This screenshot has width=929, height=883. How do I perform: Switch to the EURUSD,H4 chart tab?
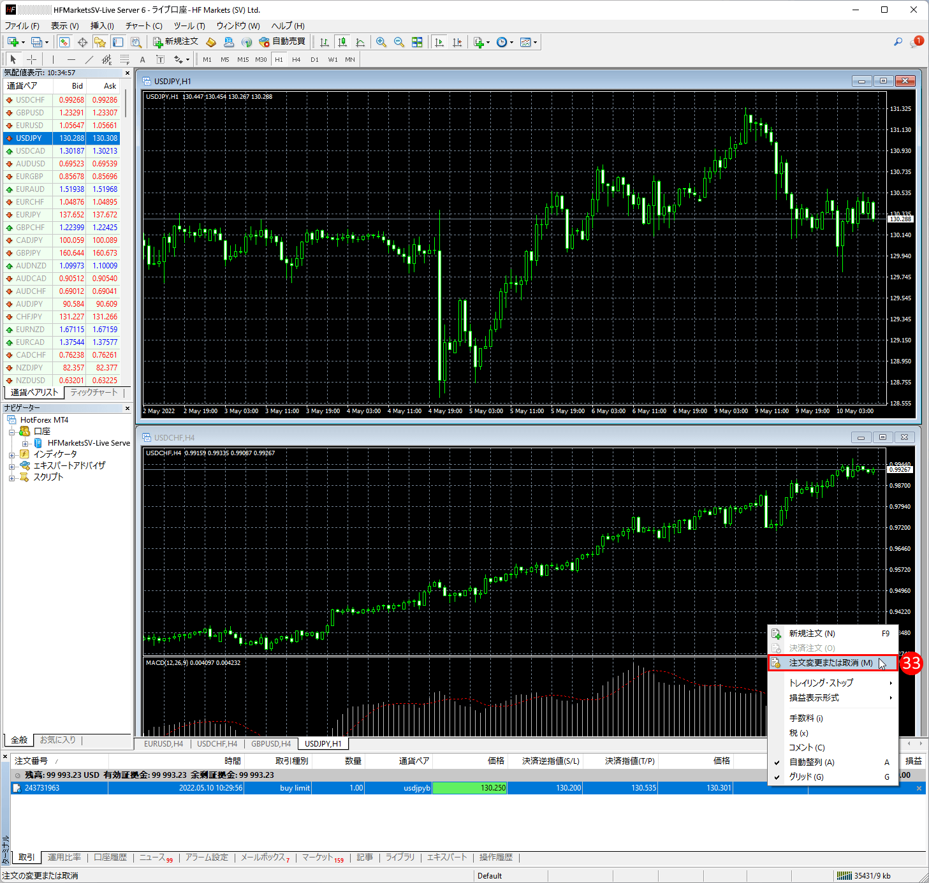(163, 744)
